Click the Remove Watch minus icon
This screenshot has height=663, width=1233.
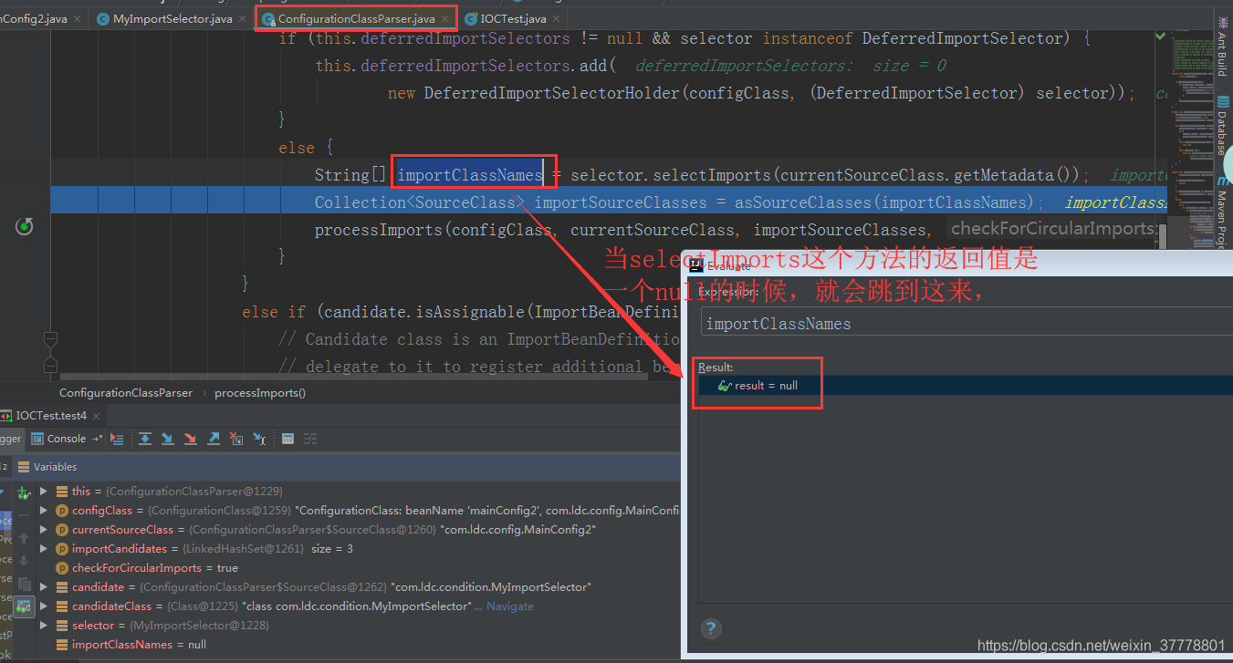point(25,516)
